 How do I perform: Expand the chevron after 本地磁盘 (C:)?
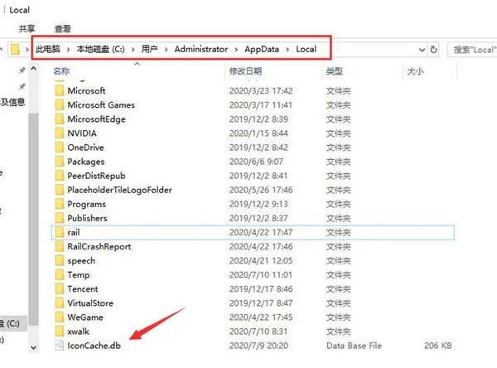pos(133,50)
